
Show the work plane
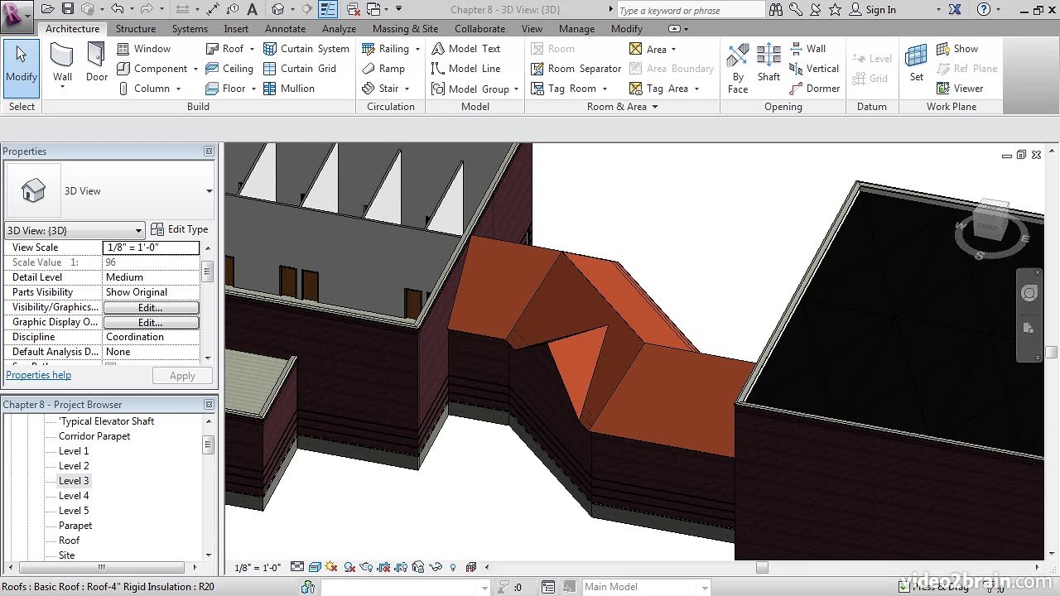coord(957,49)
